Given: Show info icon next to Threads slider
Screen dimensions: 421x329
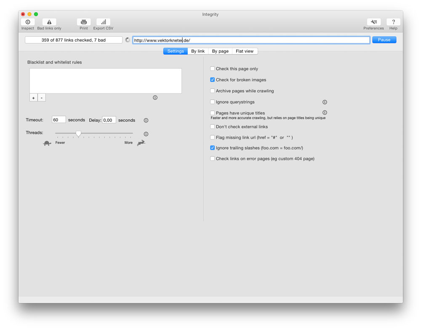Looking at the screenshot, I should point(146,134).
